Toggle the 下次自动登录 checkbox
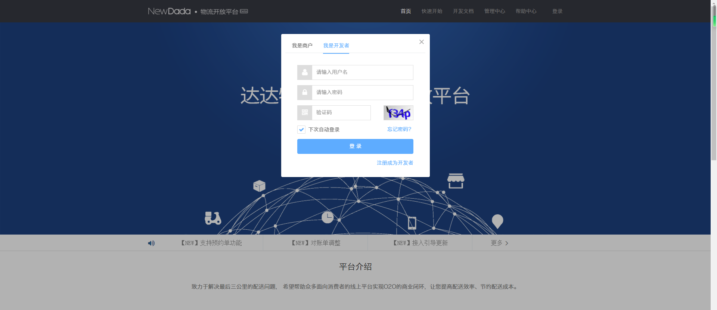The width and height of the screenshot is (717, 310). tap(301, 130)
